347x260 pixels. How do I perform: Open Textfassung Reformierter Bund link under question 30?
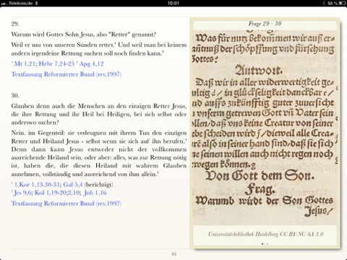tap(67, 204)
